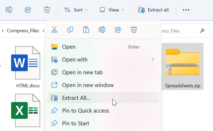Click the Share icon in top toolbar
213x131 pixels.
(28, 10)
